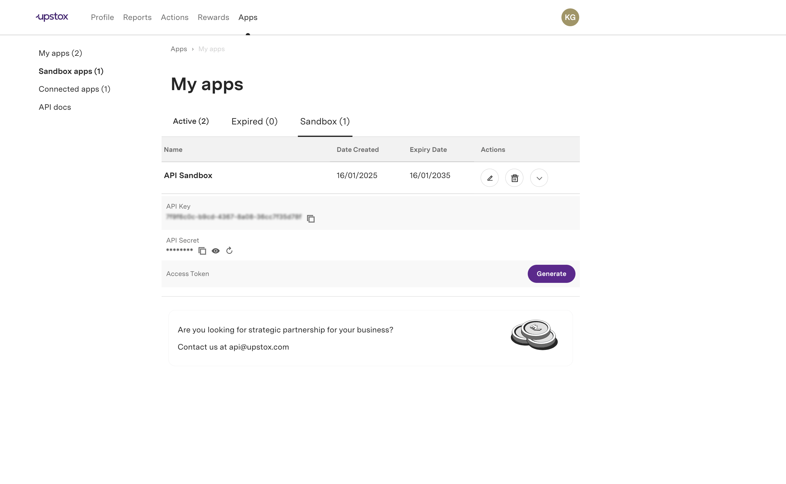Regenerate the API Secret
The width and height of the screenshot is (786, 484).
tap(229, 251)
